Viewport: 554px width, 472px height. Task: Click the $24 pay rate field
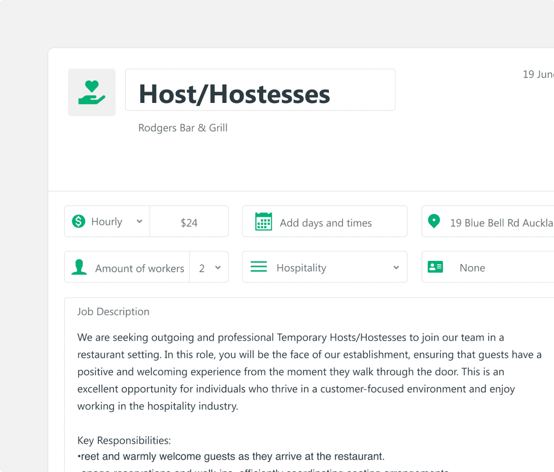[189, 222]
